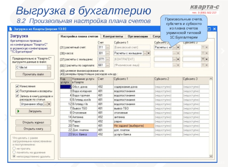Toggle the Поступления и возвраты checkbox

[17, 91]
